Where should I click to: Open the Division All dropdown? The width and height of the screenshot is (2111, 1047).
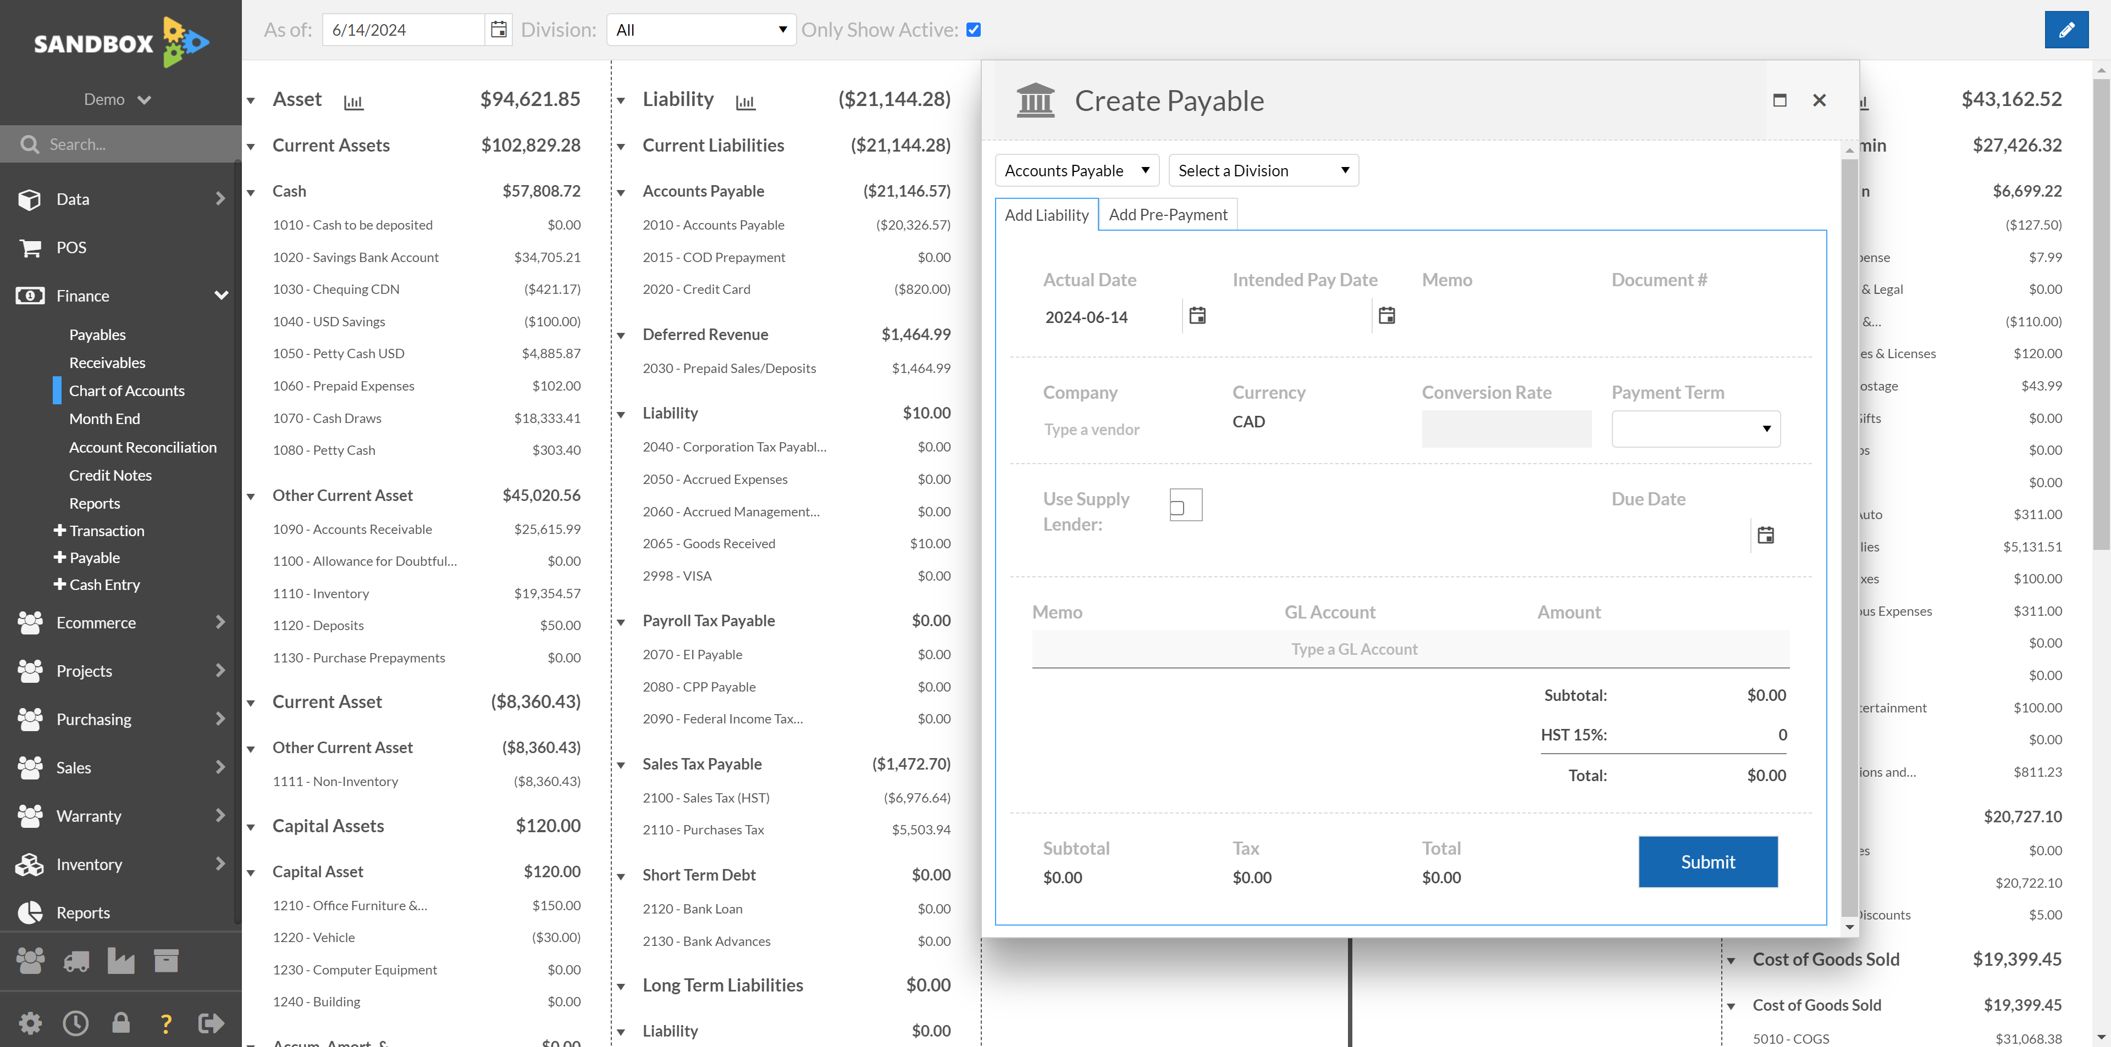[701, 30]
